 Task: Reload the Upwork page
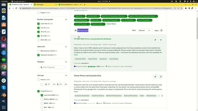point(16,8)
